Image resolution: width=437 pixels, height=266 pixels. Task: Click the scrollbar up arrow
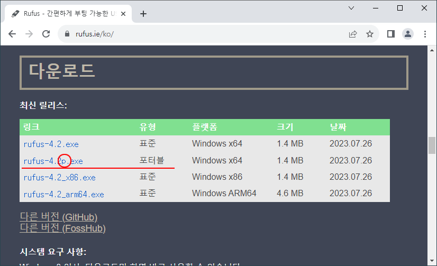point(432,50)
